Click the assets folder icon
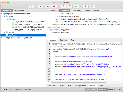The width and height of the screenshot is (123, 92). coord(7,32)
